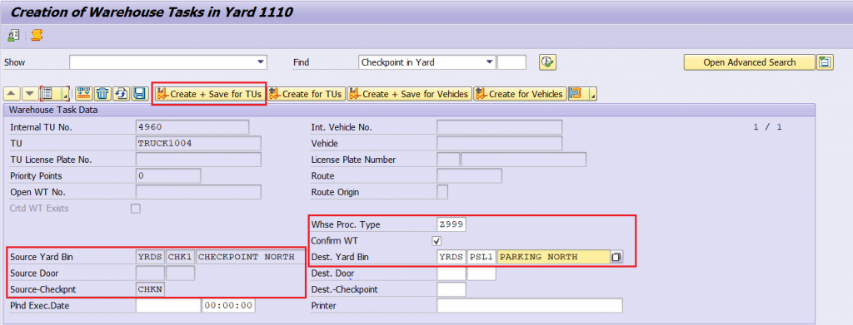Click the default values icon in application toolbar
The width and height of the screenshot is (853, 325).
click(x=13, y=36)
